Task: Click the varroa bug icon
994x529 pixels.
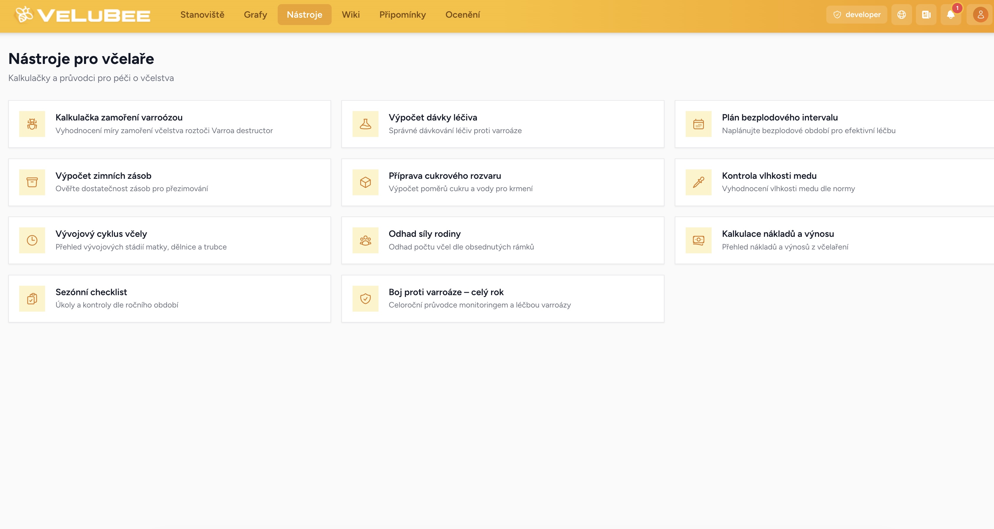Action: 32,124
